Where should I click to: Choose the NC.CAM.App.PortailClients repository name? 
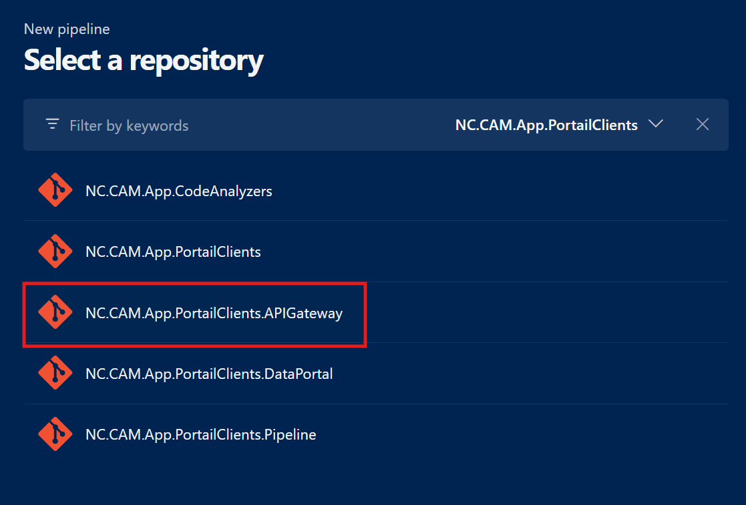pyautogui.click(x=173, y=251)
